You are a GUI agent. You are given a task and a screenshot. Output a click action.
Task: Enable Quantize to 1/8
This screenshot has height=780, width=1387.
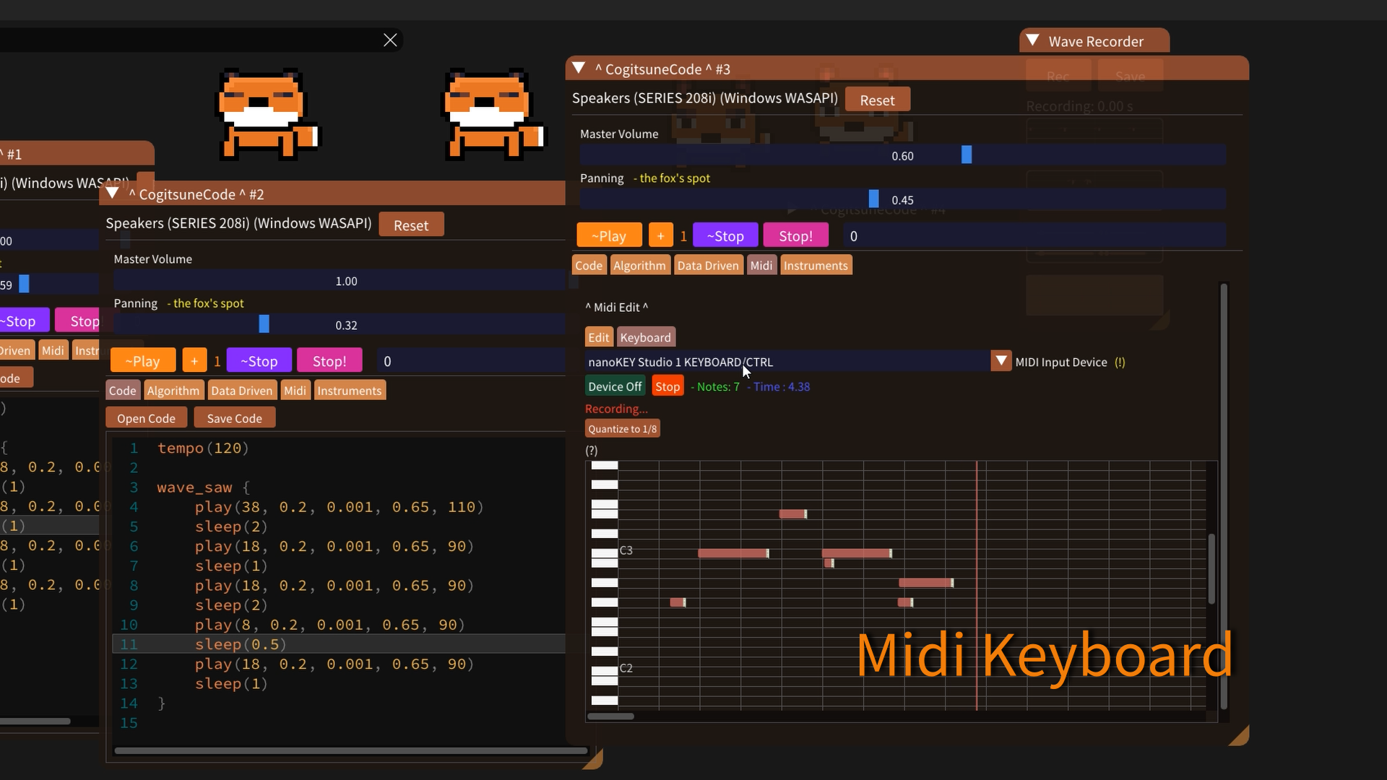pos(622,428)
